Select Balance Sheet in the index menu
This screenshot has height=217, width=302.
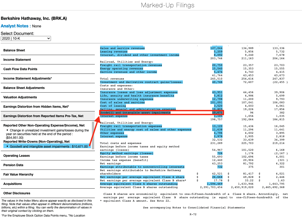point(48,50)
